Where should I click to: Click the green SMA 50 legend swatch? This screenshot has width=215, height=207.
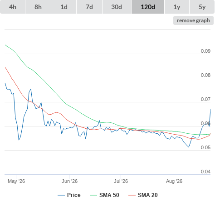[93, 195]
